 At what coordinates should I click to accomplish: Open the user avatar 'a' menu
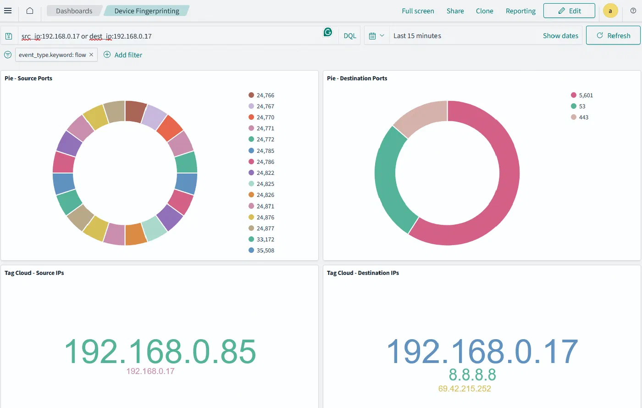610,11
